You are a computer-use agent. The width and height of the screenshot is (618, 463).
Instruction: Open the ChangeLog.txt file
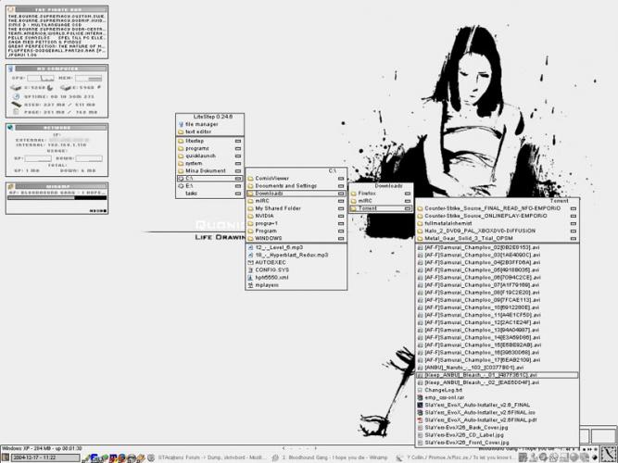click(x=497, y=390)
